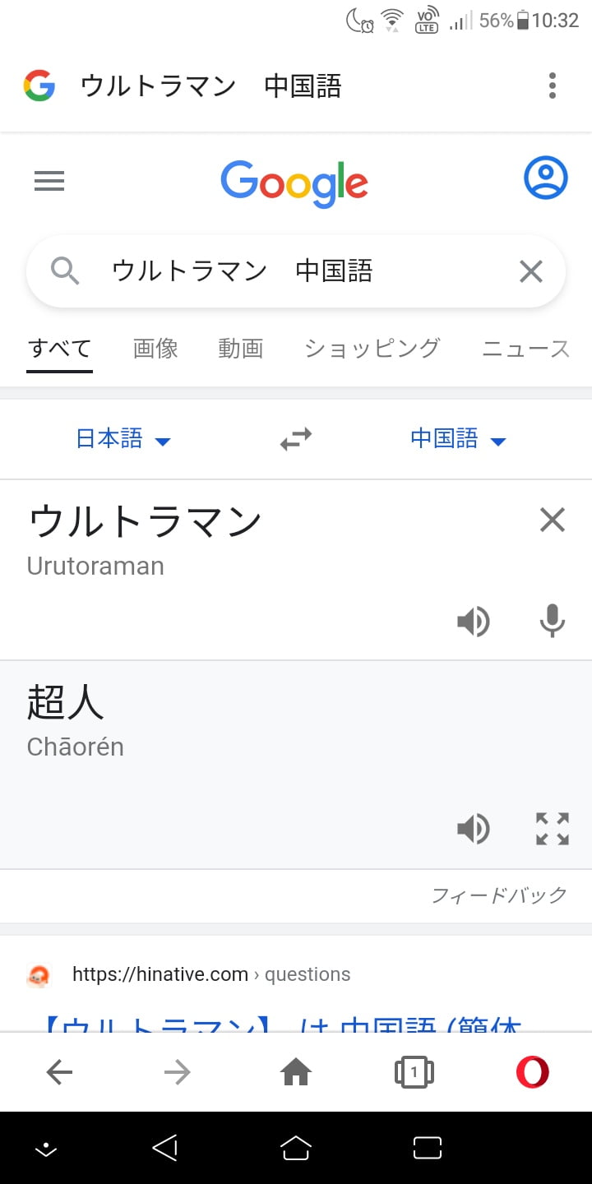Switch to the 動画 tab
Image resolution: width=592 pixels, height=1184 pixels.
[240, 349]
